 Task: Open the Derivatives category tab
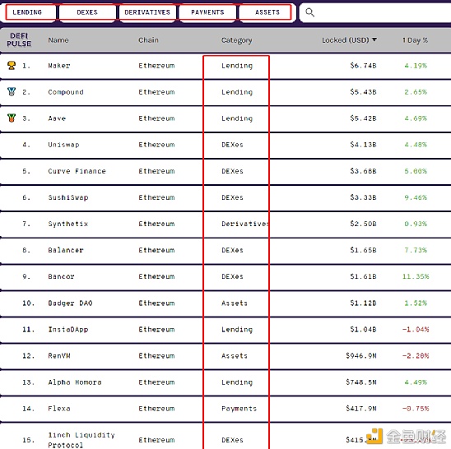point(147,12)
